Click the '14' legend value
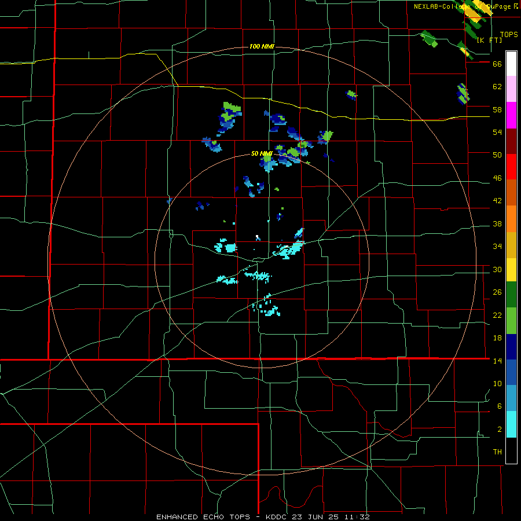 pos(497,361)
